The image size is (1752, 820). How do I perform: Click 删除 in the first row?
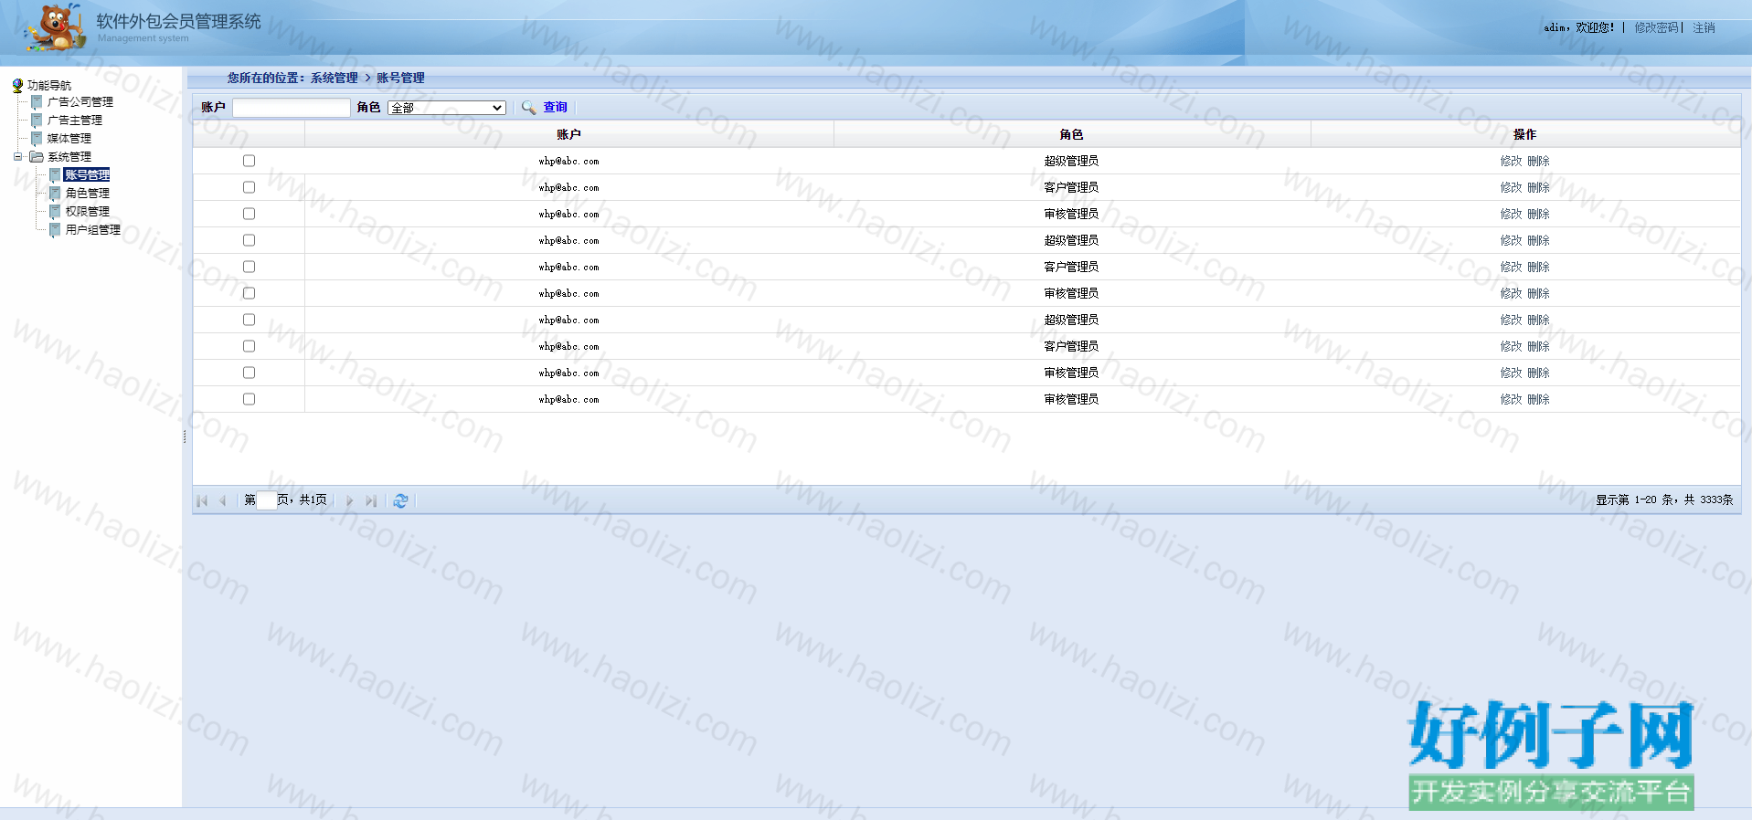1539,161
